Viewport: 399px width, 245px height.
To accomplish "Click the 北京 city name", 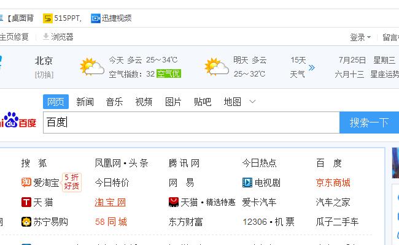I will pos(44,61).
